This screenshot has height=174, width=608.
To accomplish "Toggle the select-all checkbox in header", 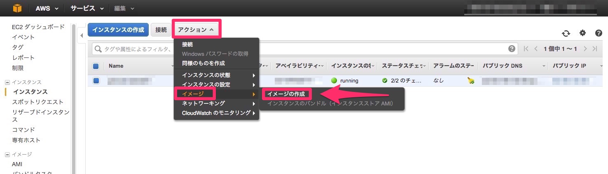I will point(96,66).
